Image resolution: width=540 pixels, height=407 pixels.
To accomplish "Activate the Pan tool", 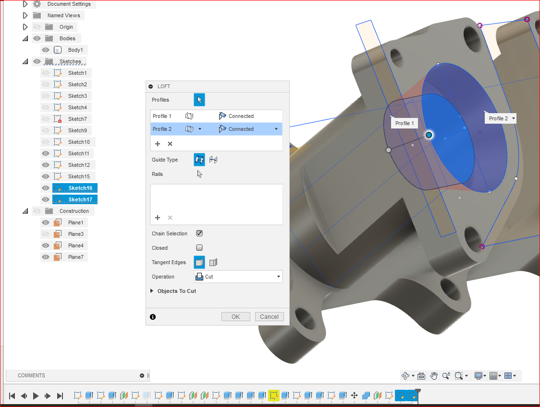I will 434,376.
